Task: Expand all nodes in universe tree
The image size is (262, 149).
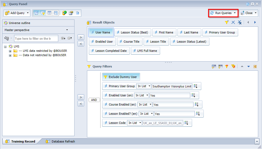Action: pyautogui.click(x=63, y=38)
